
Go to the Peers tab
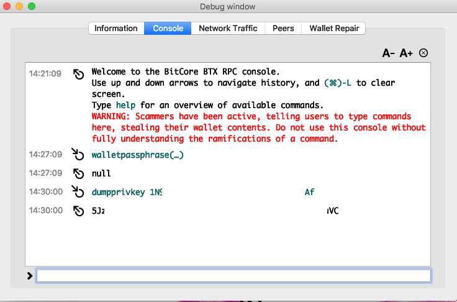click(283, 29)
